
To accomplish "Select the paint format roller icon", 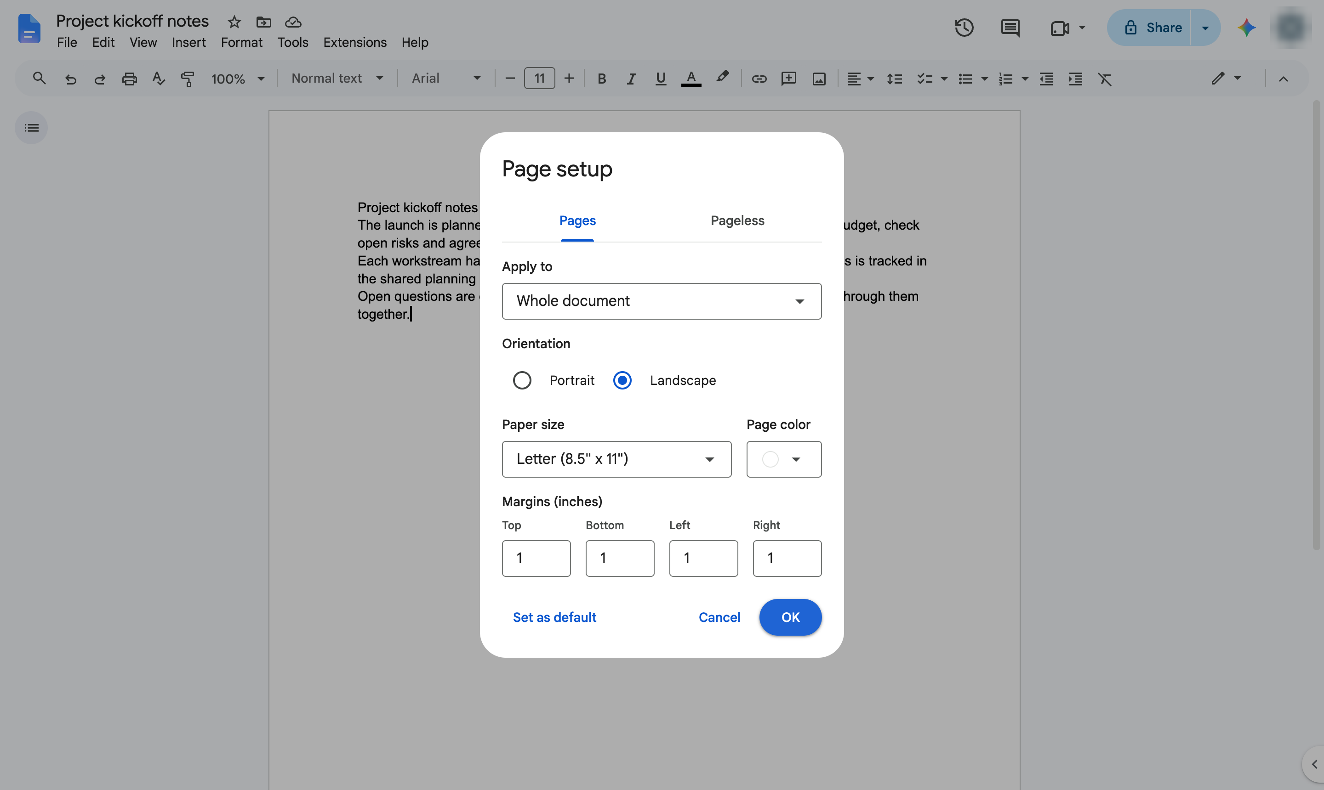I will click(188, 79).
